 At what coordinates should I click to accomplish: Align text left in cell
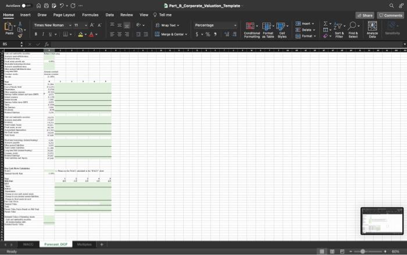pyautogui.click(x=112, y=34)
